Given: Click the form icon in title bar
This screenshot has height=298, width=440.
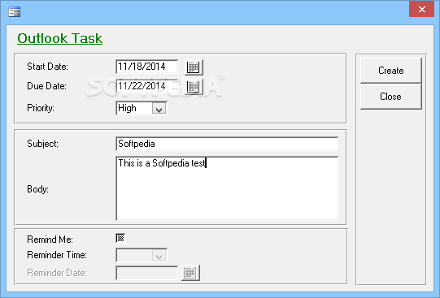Looking at the screenshot, I should 15,12.
